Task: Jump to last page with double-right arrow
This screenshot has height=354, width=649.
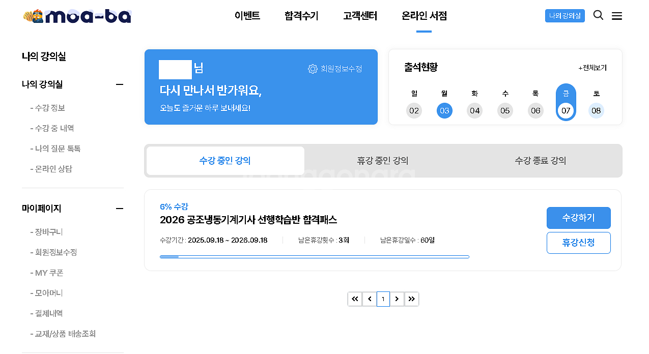Action: click(x=412, y=299)
